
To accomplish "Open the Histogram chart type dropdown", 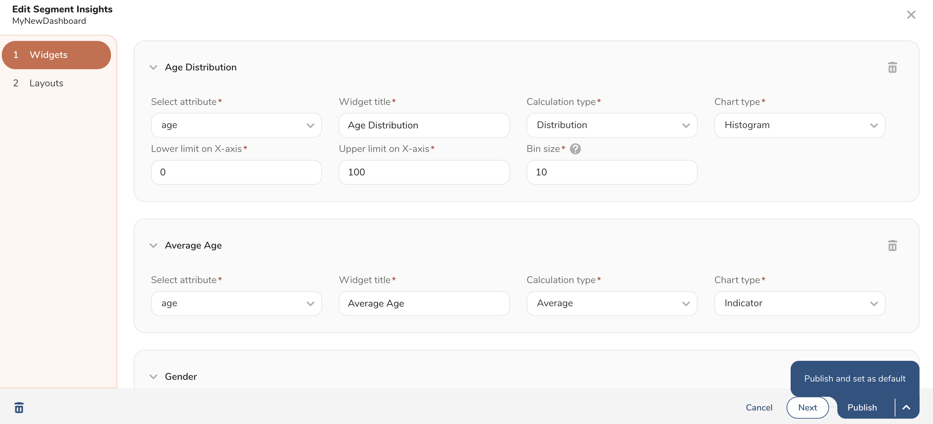I will coord(799,125).
